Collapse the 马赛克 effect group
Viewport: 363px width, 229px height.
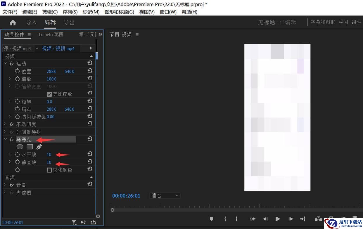coord(5,139)
